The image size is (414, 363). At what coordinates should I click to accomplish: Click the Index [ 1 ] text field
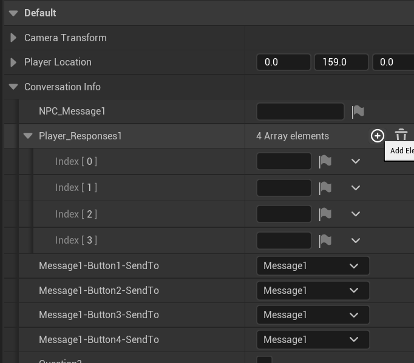click(x=283, y=188)
